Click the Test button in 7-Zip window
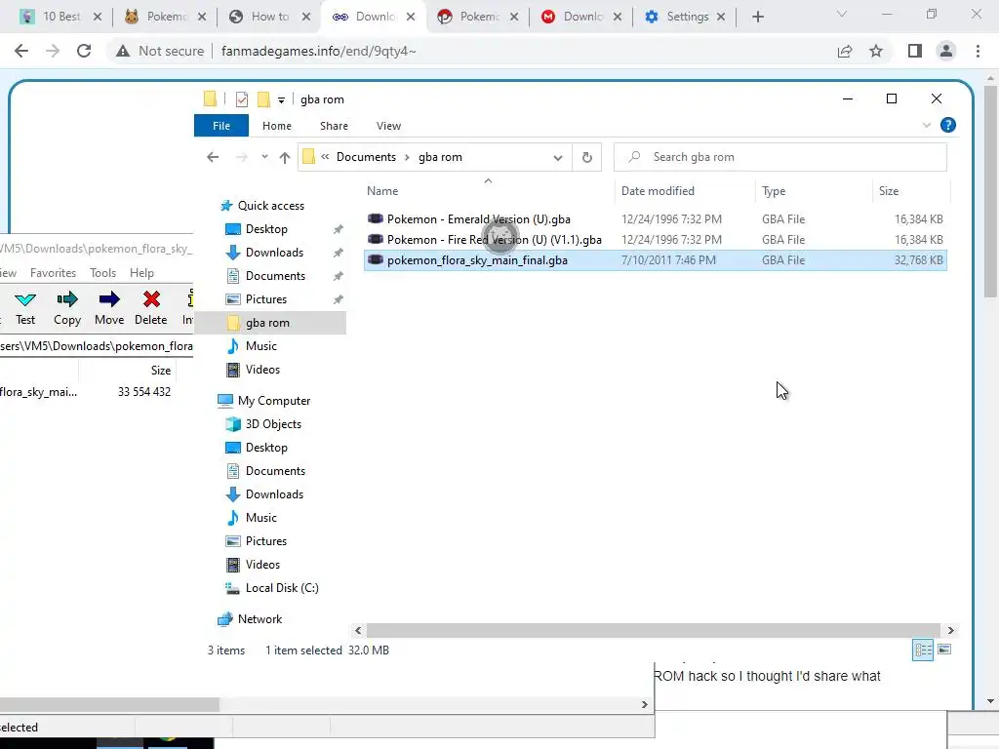The width and height of the screenshot is (999, 749). 25,308
